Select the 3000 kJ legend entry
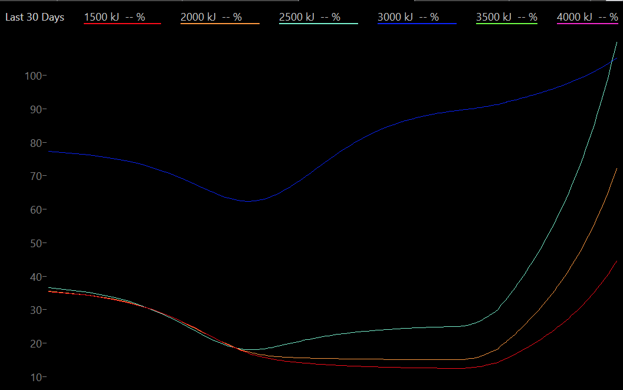 [x=408, y=17]
